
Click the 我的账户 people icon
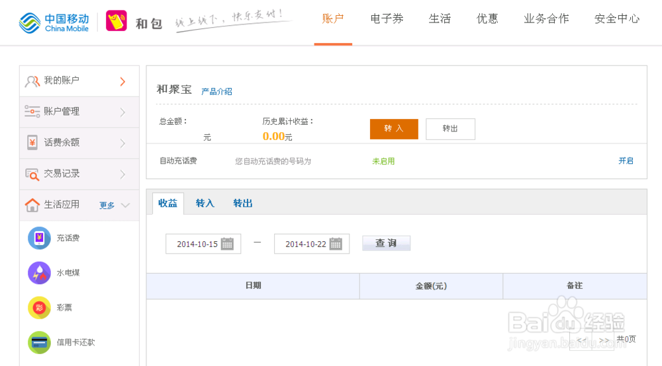(x=32, y=81)
